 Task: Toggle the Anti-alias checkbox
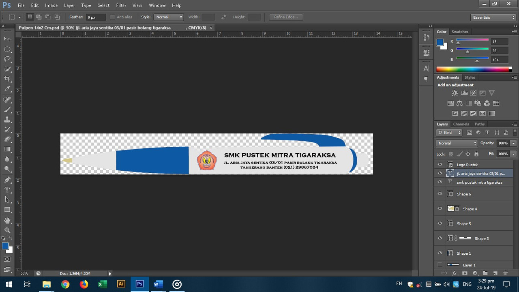(113, 17)
